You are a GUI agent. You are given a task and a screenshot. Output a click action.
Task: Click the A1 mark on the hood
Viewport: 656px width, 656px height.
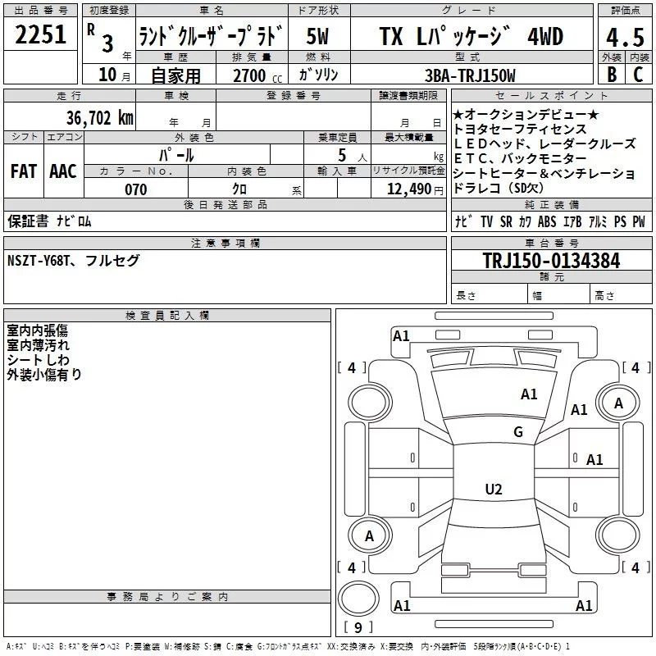(529, 394)
